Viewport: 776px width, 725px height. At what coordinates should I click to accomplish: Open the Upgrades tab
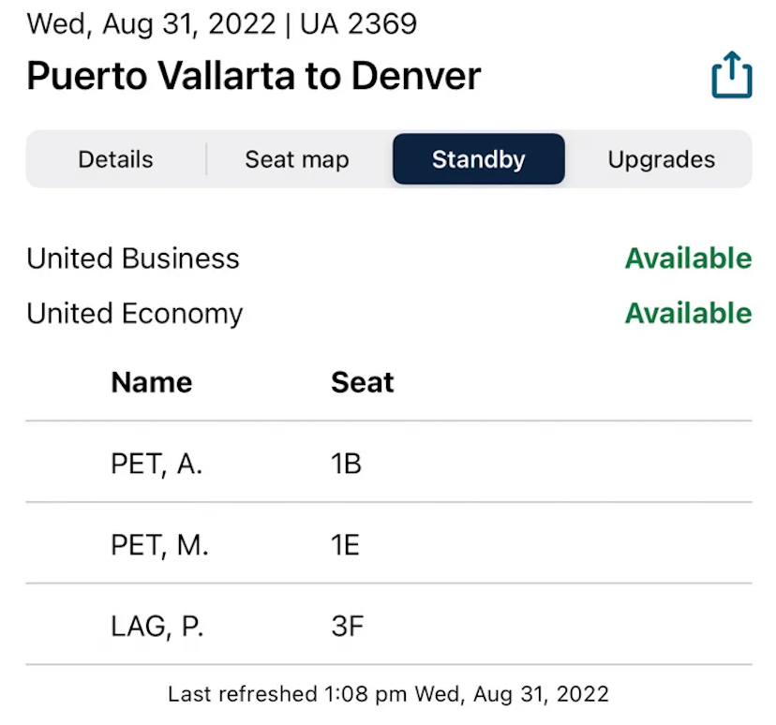pos(661,159)
